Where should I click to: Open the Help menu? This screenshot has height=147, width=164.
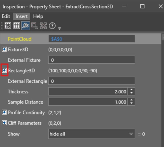click(38, 16)
